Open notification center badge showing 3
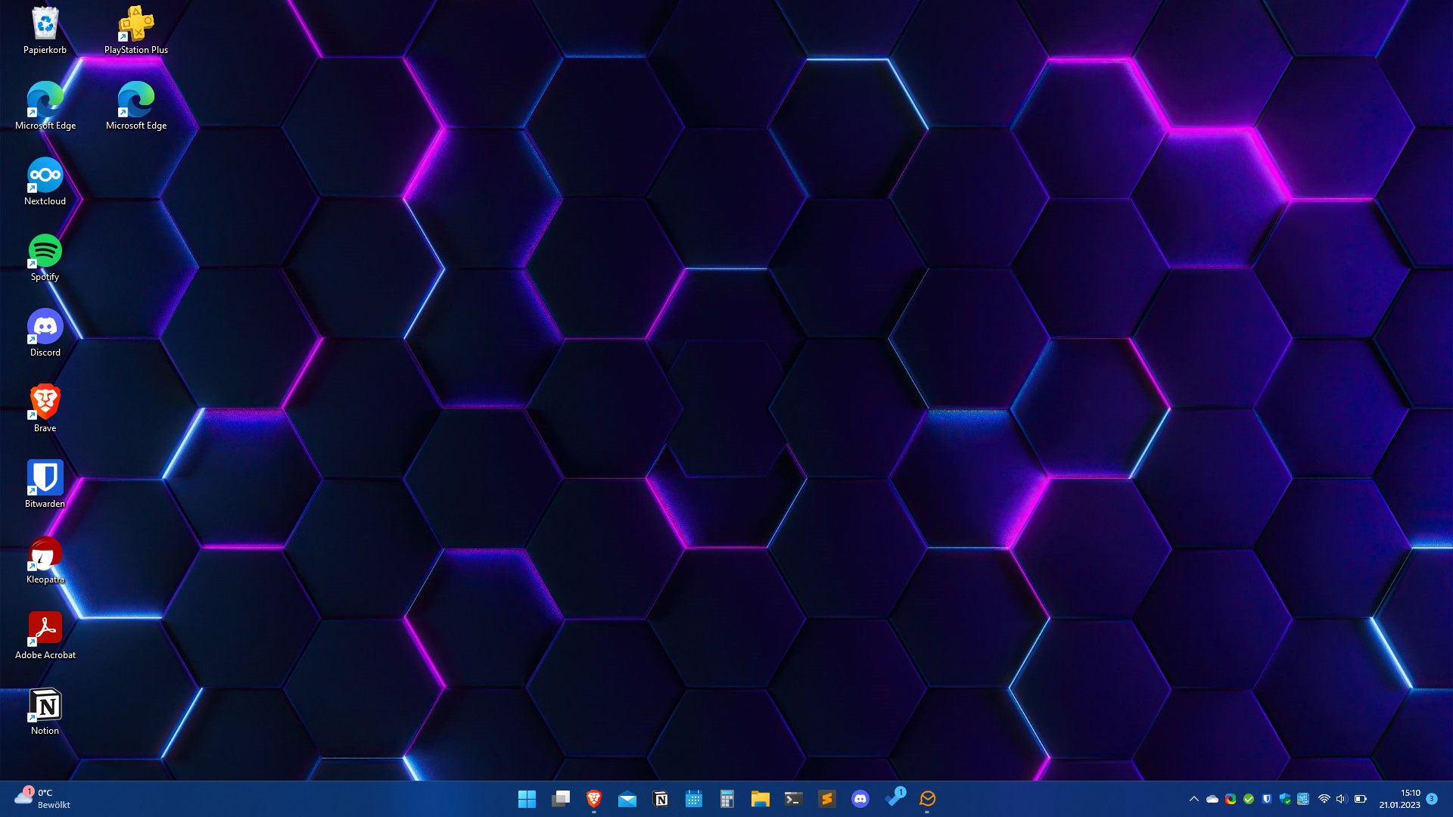 [x=1432, y=799]
